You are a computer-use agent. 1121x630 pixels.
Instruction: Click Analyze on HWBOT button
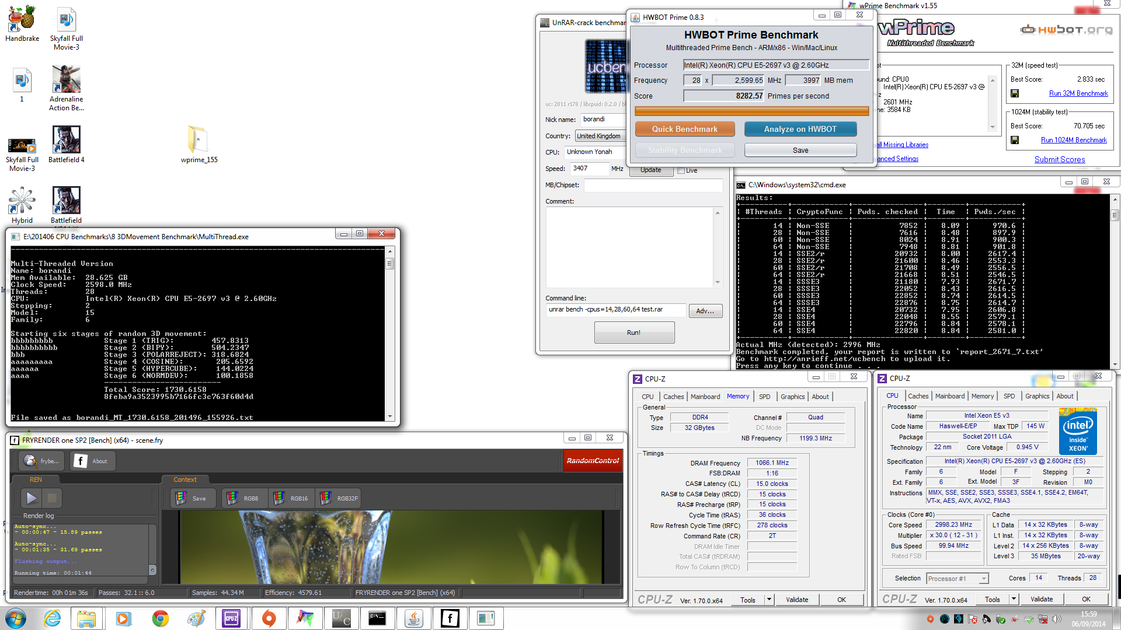(x=800, y=129)
